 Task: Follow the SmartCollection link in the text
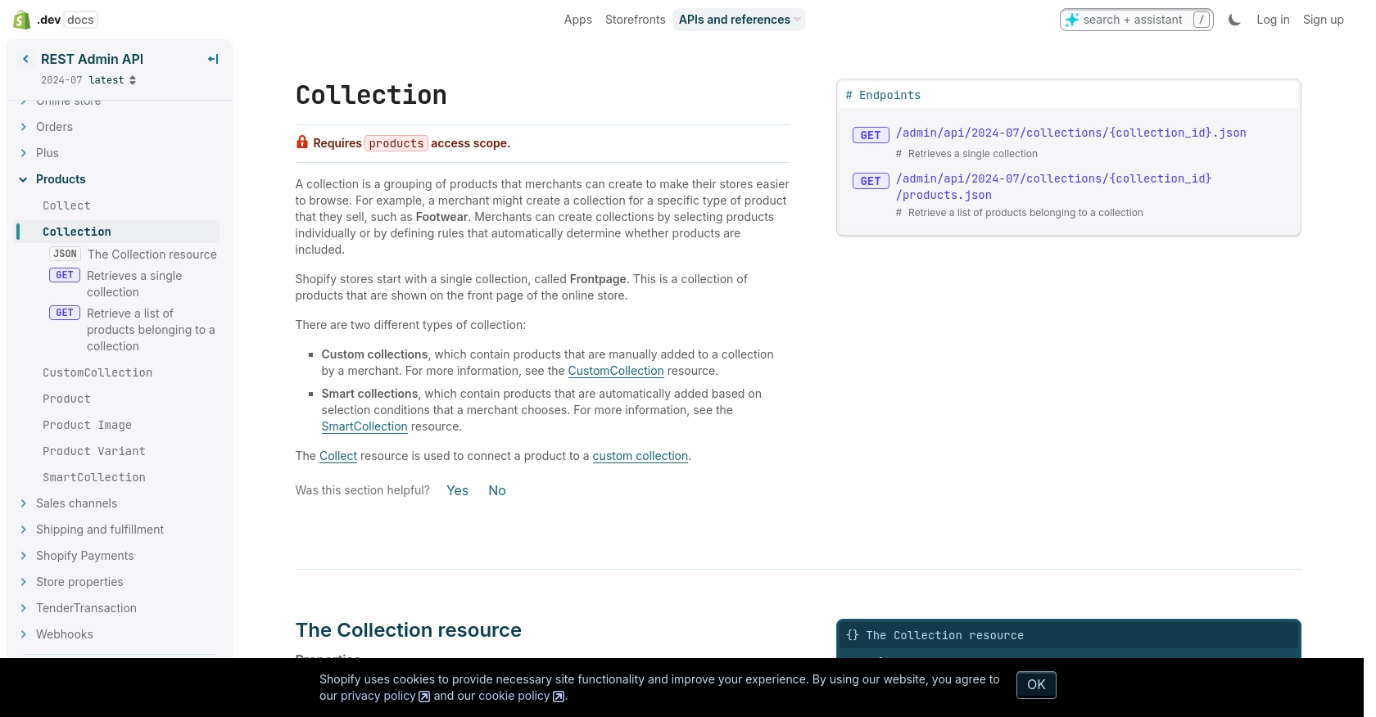(x=364, y=426)
